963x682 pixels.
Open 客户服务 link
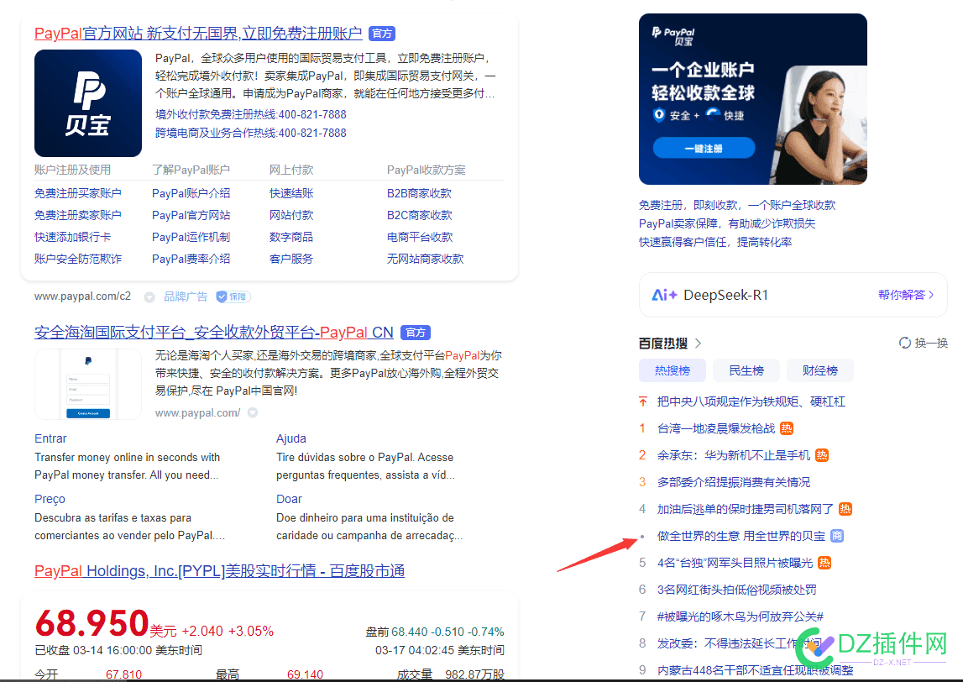pyautogui.click(x=291, y=259)
